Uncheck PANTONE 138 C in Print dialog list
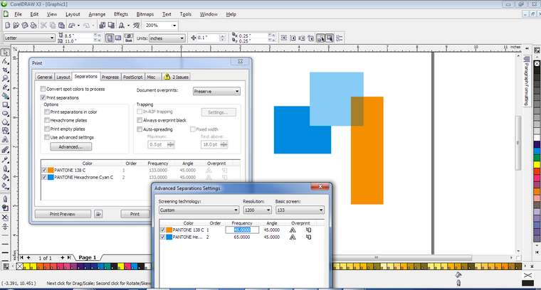The image size is (541, 290). 44,170
